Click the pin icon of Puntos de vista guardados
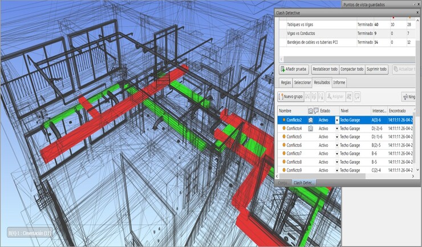This screenshot has height=247, width=422. click(415, 5)
